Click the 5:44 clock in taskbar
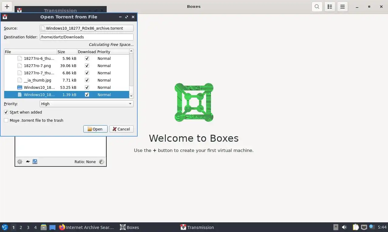This screenshot has width=388, height=232. (382, 227)
